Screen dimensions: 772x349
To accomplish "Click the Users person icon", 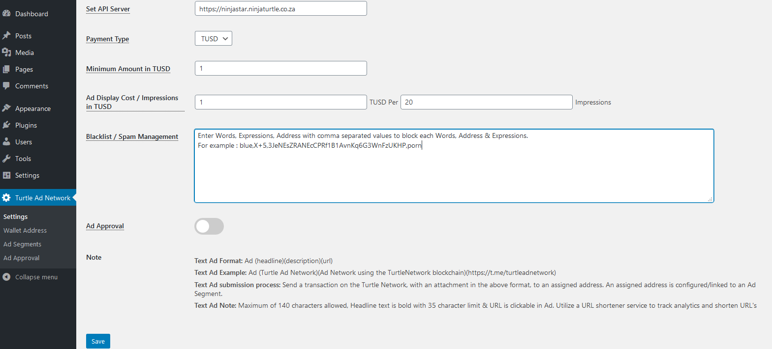I will click(x=6, y=142).
